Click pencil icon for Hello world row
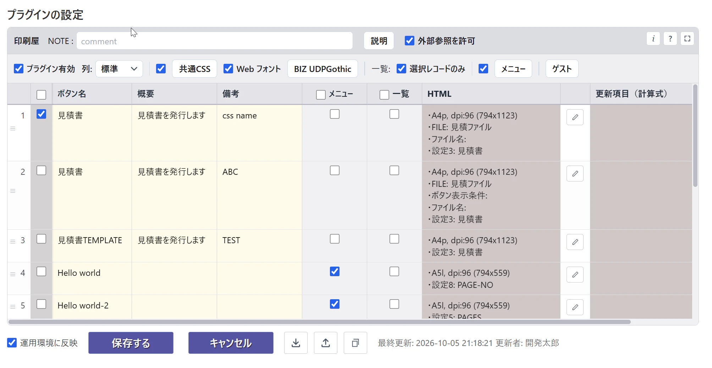The width and height of the screenshot is (712, 368). 575,274
